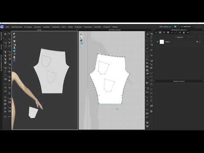Click the Edit Pattern tool atop 2D toolbar
This screenshot has width=204, height=153.
[147, 34]
